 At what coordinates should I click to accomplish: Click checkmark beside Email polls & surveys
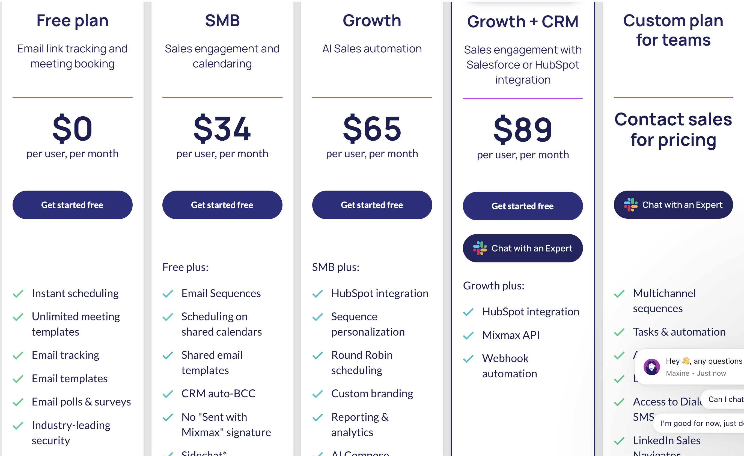[18, 402]
